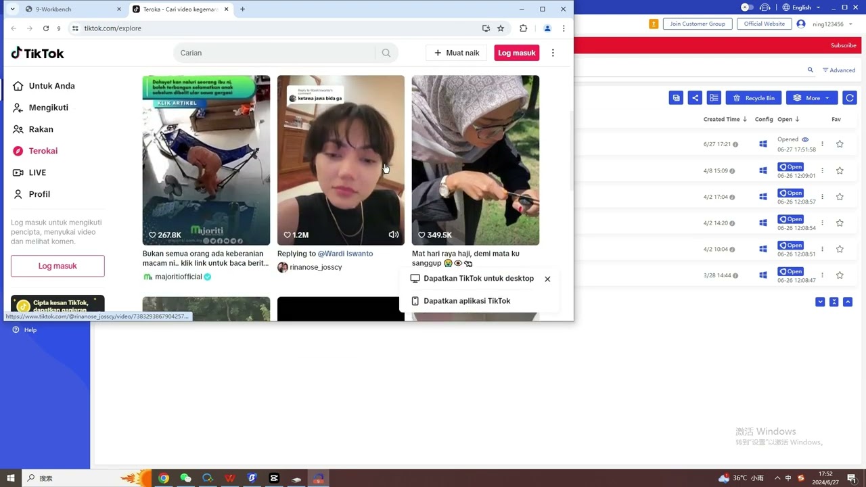This screenshot has height=487, width=866.
Task: Bookmark this page with star icon
Action: 501,28
